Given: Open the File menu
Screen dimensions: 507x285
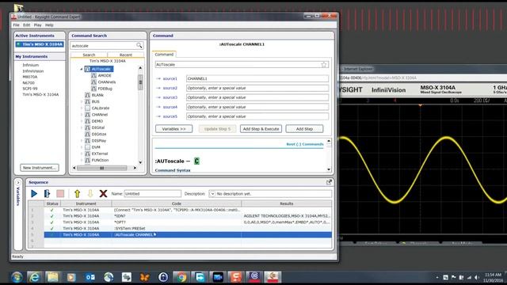Looking at the screenshot, I should tap(16, 25).
